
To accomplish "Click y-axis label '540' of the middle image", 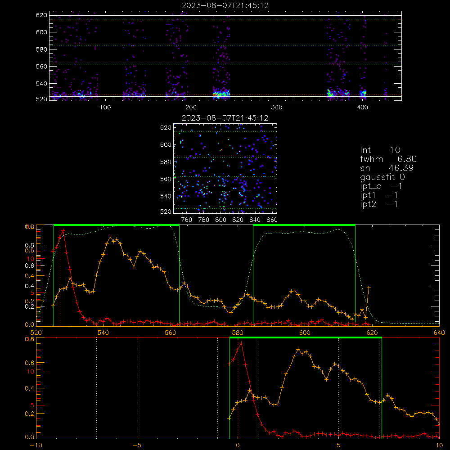I will coord(166,196).
